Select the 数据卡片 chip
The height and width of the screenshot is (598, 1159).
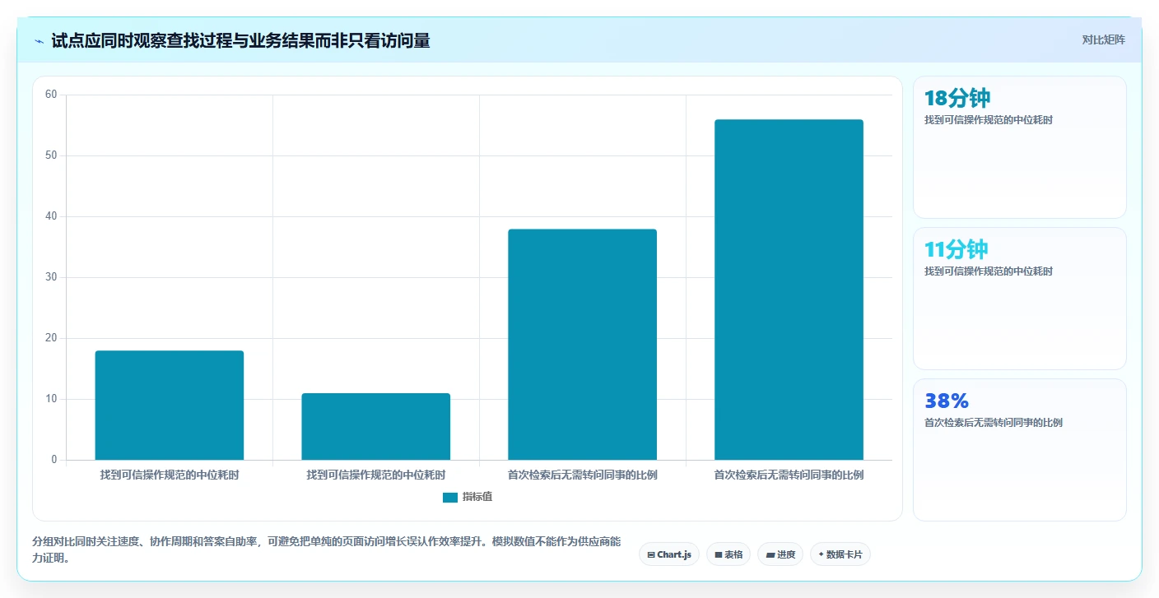840,554
